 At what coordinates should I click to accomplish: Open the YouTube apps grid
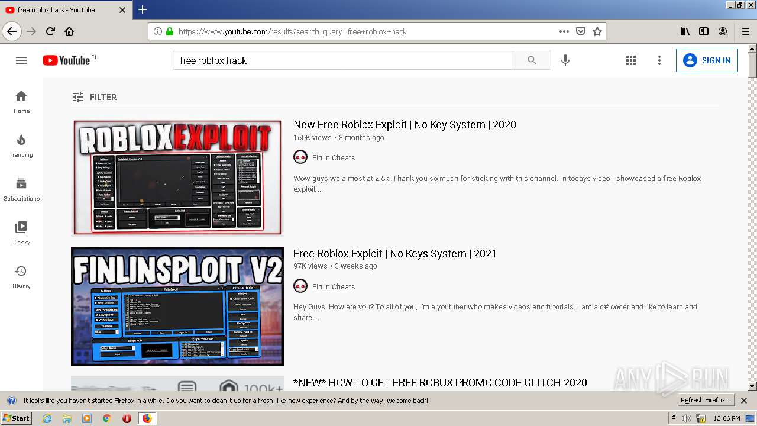[631, 60]
